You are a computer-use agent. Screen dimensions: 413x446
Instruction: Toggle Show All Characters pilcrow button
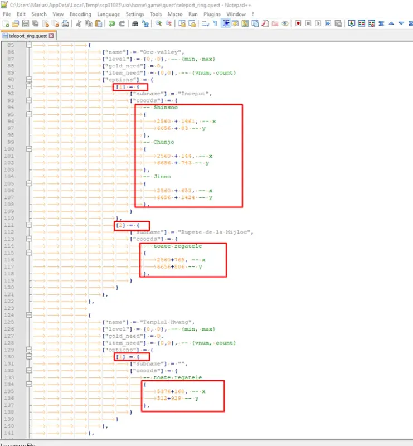tap(215, 23)
